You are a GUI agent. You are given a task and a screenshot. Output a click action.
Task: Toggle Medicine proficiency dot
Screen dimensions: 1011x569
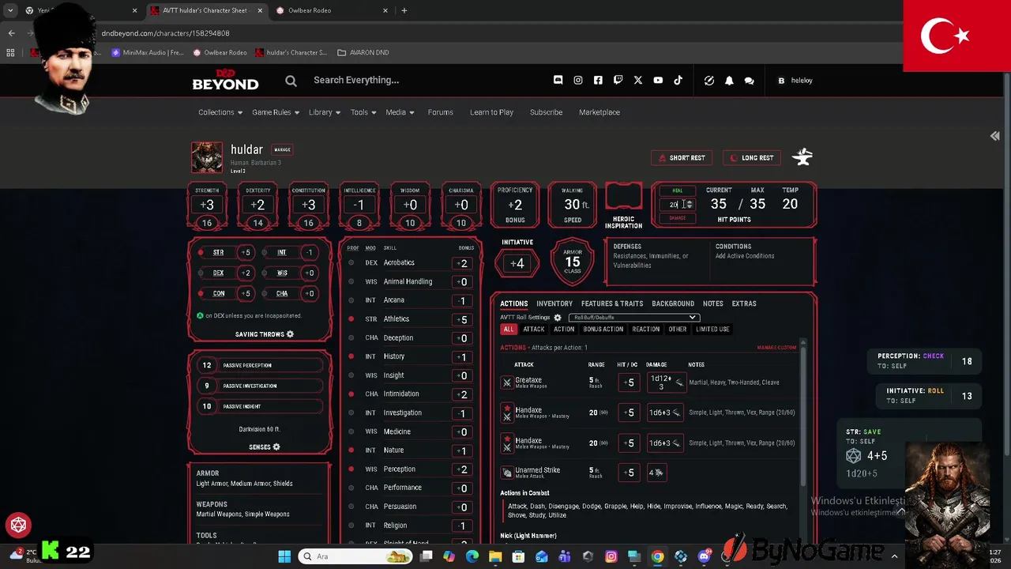[x=351, y=431]
